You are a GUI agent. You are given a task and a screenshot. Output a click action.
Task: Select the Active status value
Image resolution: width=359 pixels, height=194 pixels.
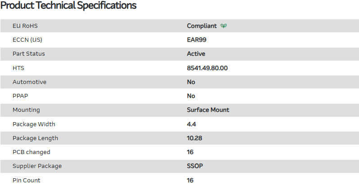point(196,54)
